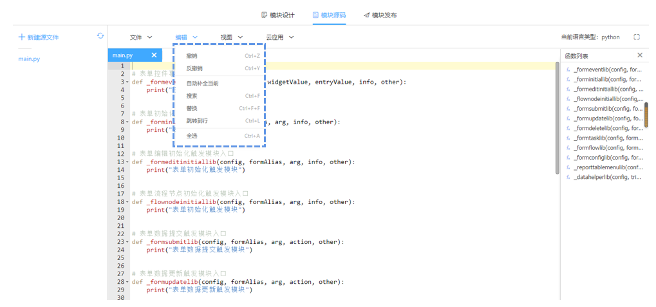This screenshot has width=656, height=307.
Task: Open main.py in the file list
Action: point(29,59)
